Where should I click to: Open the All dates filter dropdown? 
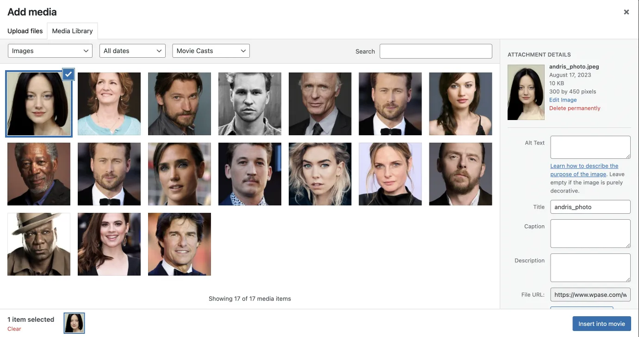132,51
